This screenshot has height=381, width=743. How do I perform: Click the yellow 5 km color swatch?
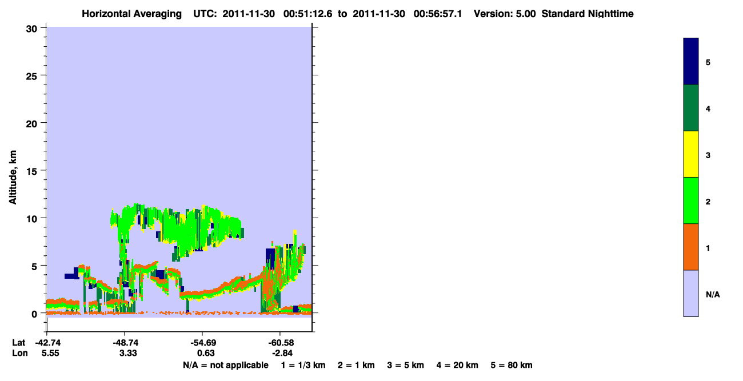pyautogui.click(x=690, y=154)
